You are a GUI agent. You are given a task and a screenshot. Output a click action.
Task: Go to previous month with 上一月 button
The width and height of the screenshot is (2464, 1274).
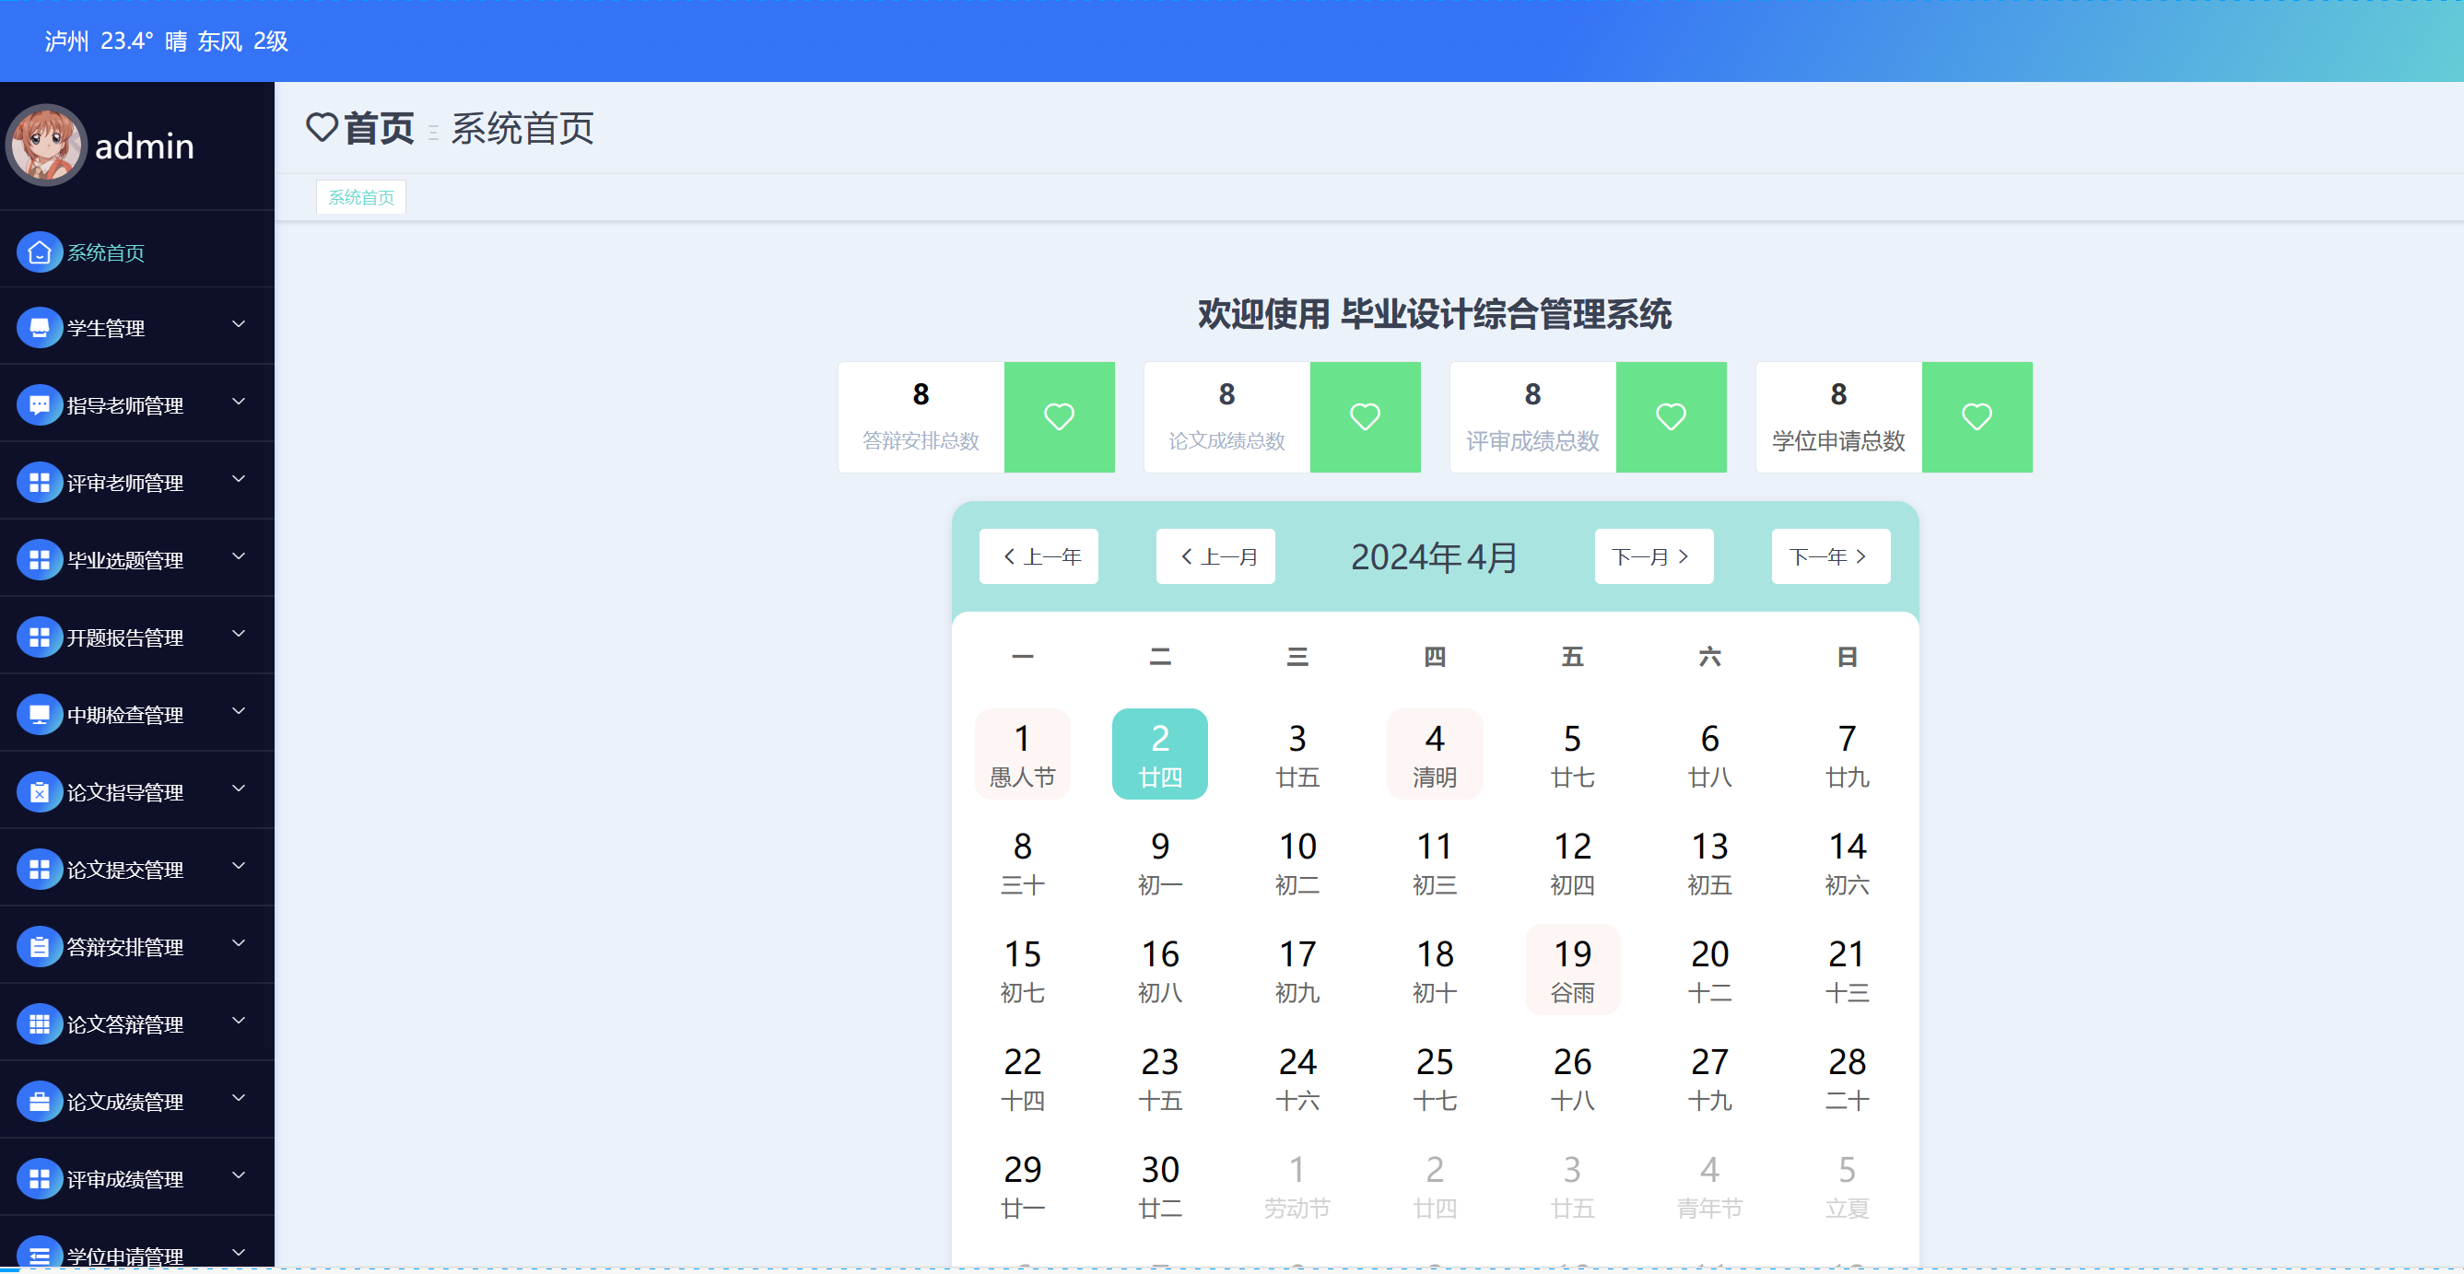(x=1214, y=556)
